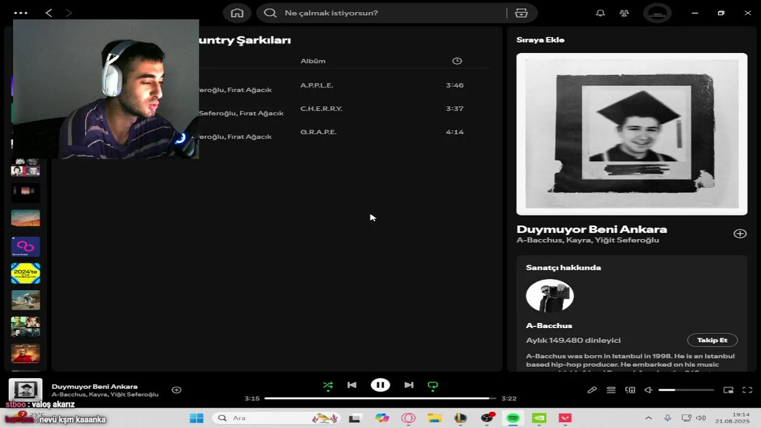Open now-playing thumbnail in bottom bar
The width and height of the screenshot is (761, 428).
(26, 391)
